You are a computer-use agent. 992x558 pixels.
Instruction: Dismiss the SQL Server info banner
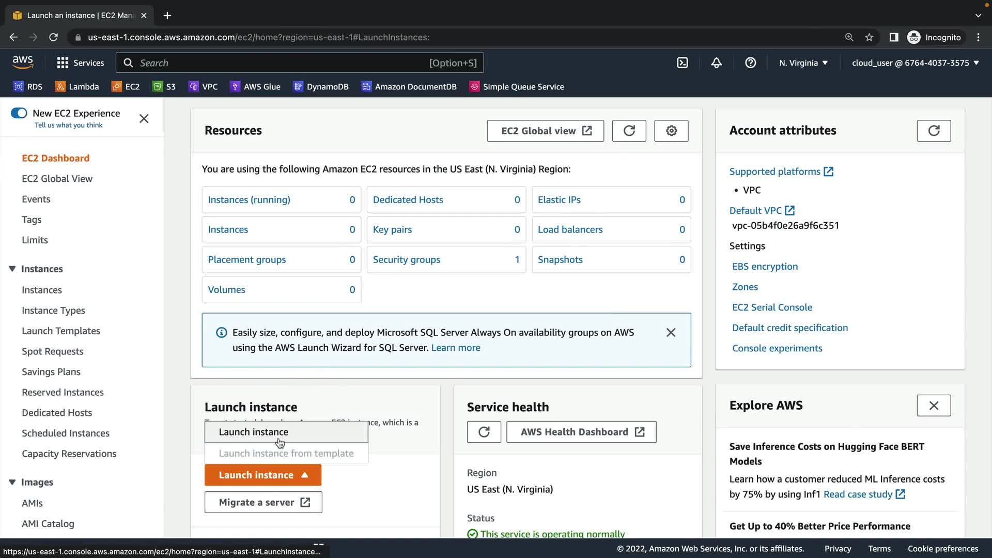tap(671, 333)
